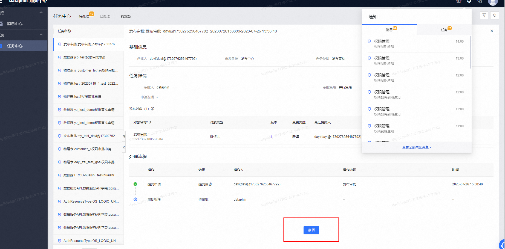Viewport: 505px width, 249px height.
Task: Click the info icon beside 发布对象 (1)
Action: pos(153,109)
